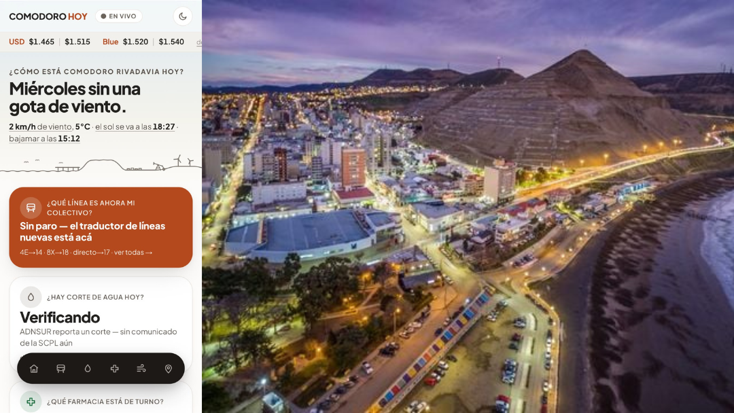Follow the 'ver todas →' link
This screenshot has width=734, height=413.
click(x=133, y=252)
